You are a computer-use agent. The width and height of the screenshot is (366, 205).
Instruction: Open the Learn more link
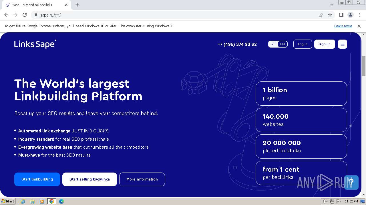(x=343, y=26)
